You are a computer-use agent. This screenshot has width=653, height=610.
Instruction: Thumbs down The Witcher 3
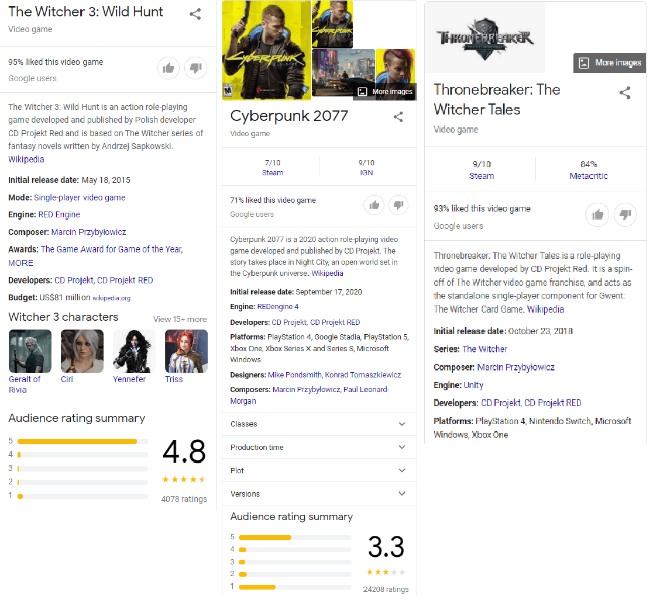click(x=195, y=68)
